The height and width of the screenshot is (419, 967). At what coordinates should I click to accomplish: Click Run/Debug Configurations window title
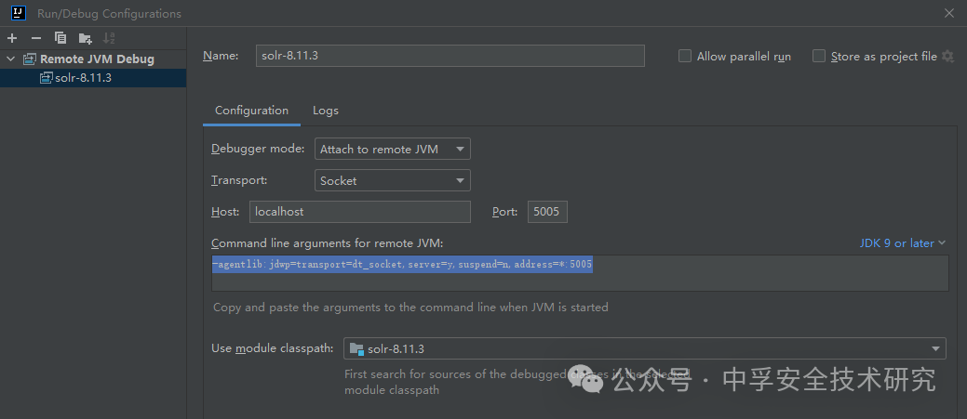tap(109, 14)
